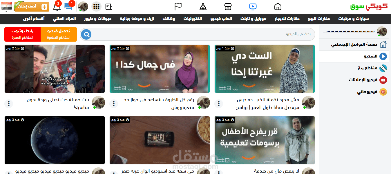Select الفيديو text in sidebar
The height and width of the screenshot is (174, 391).
371,56
